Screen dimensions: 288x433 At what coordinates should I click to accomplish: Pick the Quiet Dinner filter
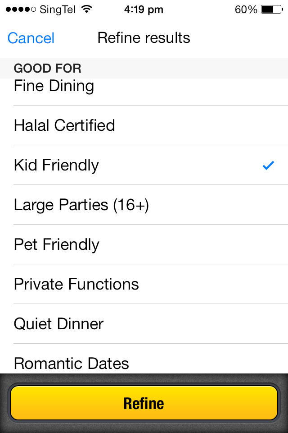[144, 324]
